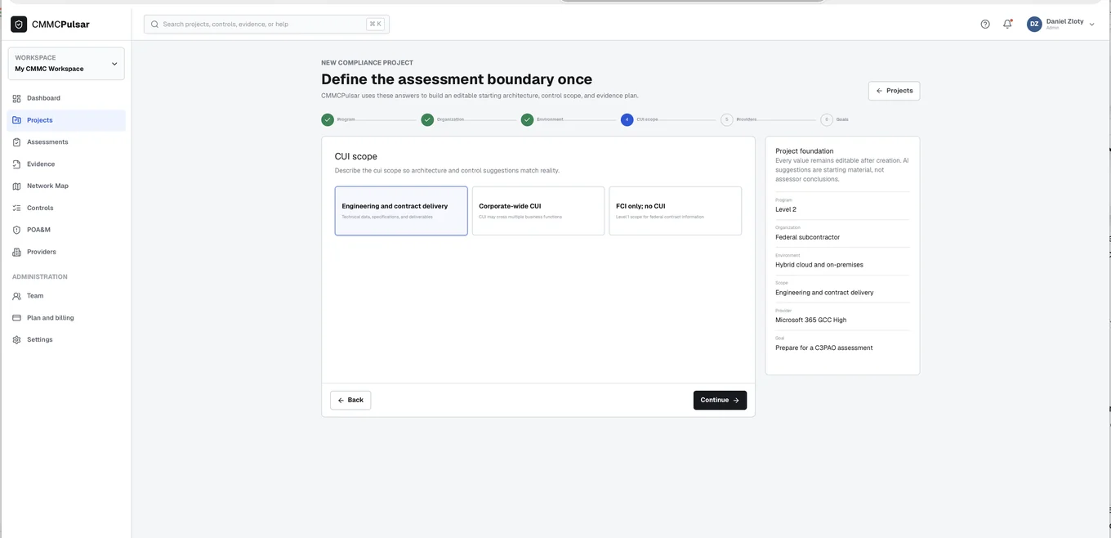1111x538 pixels.
Task: Click 'Hybrid cloud and on-premises' value
Action: tap(819, 265)
